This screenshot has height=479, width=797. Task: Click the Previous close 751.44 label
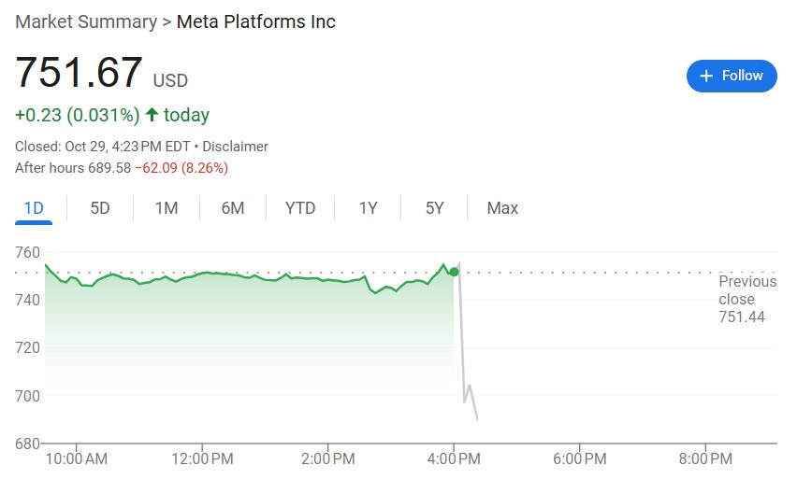pyautogui.click(x=746, y=299)
